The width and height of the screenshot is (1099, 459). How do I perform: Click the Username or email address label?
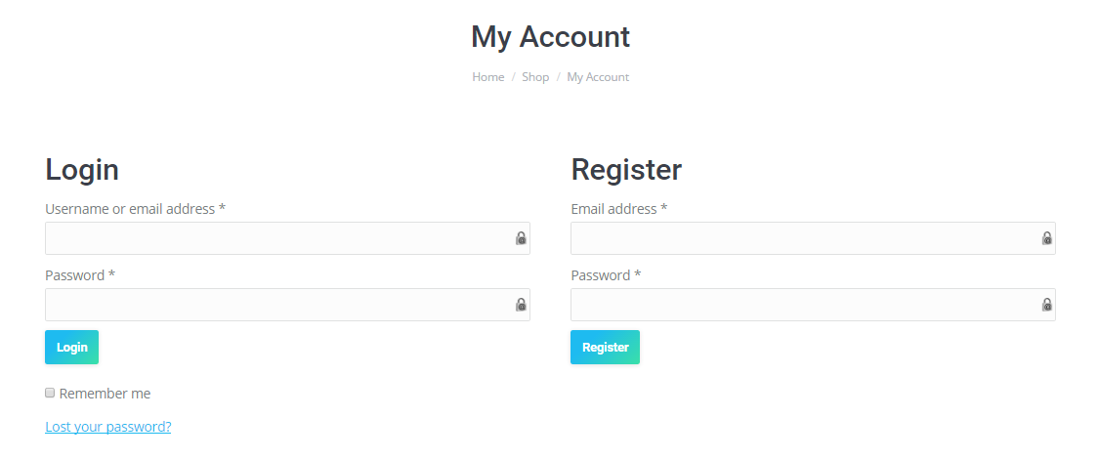coord(135,209)
